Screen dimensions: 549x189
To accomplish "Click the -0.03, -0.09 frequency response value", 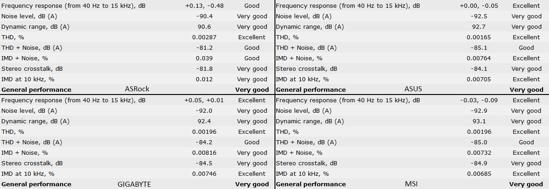I will click(x=479, y=100).
